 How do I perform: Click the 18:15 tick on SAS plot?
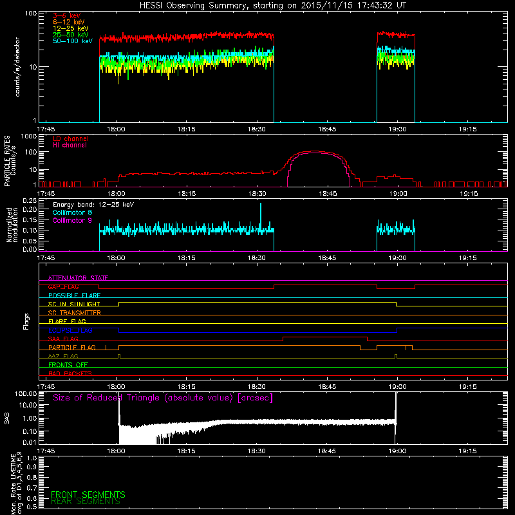[x=186, y=451]
